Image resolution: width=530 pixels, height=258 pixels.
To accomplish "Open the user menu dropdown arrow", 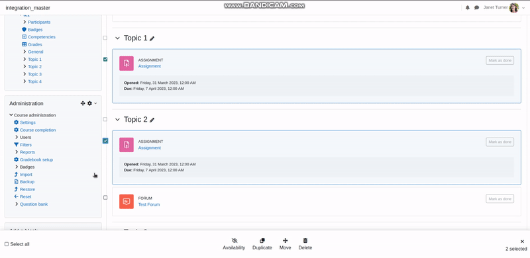I will coord(523,8).
